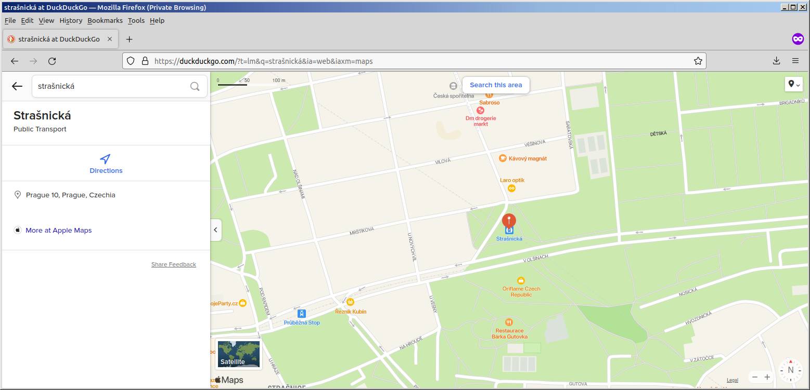Collapse the sidebar with the chevron

pyautogui.click(x=216, y=230)
